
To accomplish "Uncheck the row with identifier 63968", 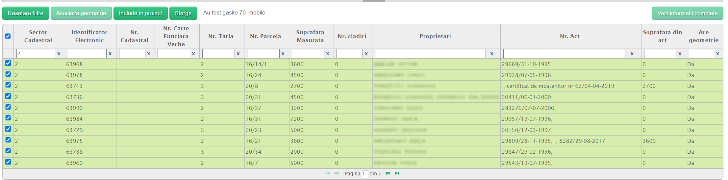I will tap(8, 63).
